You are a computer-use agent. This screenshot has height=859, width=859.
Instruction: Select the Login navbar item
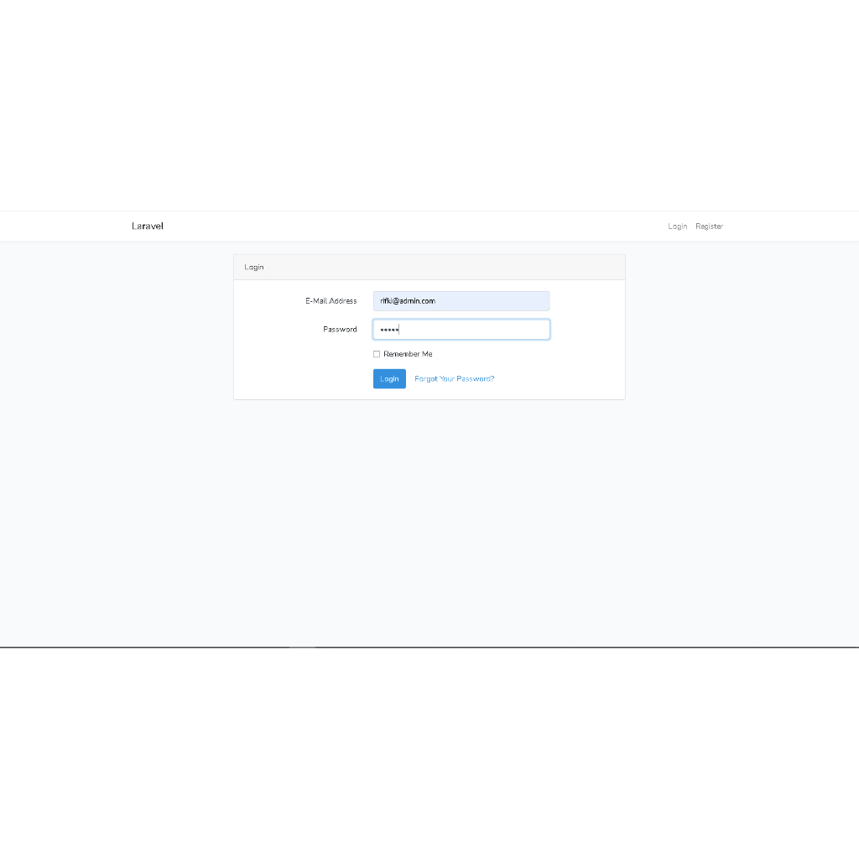[x=677, y=226]
